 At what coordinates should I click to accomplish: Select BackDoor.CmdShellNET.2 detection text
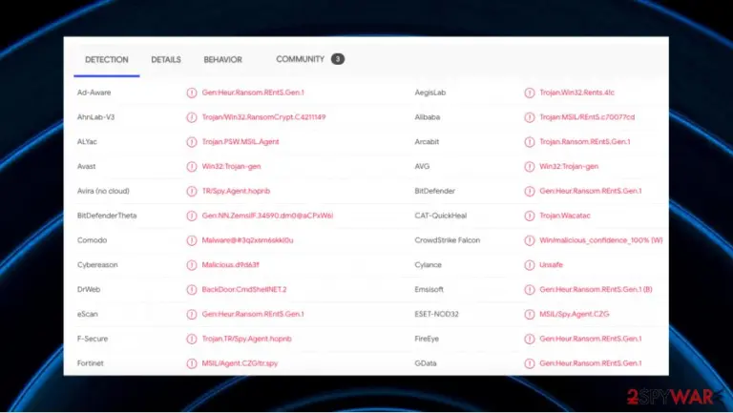coord(244,290)
